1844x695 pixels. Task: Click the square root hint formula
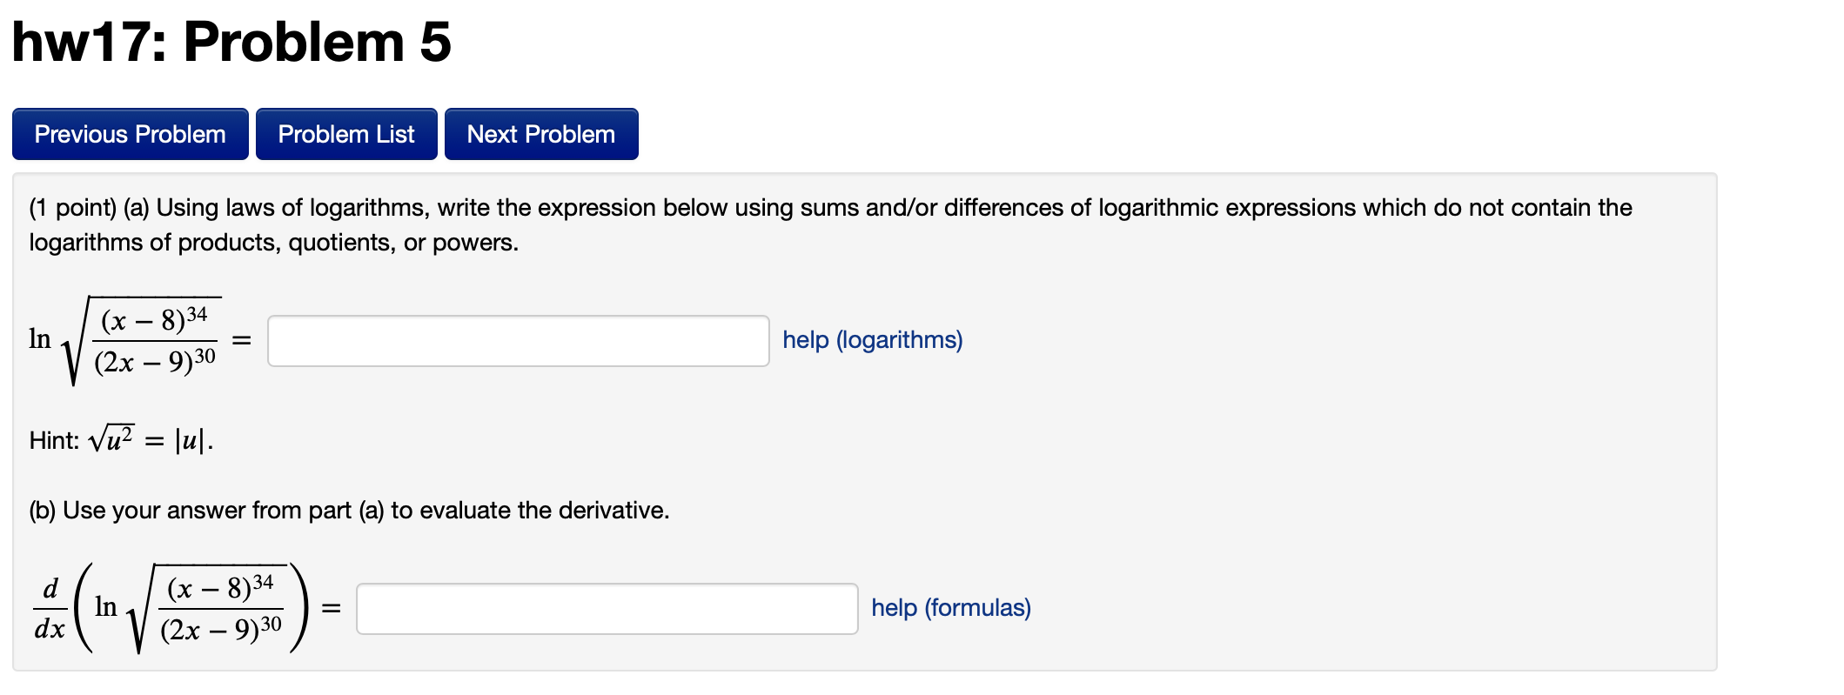point(151,438)
